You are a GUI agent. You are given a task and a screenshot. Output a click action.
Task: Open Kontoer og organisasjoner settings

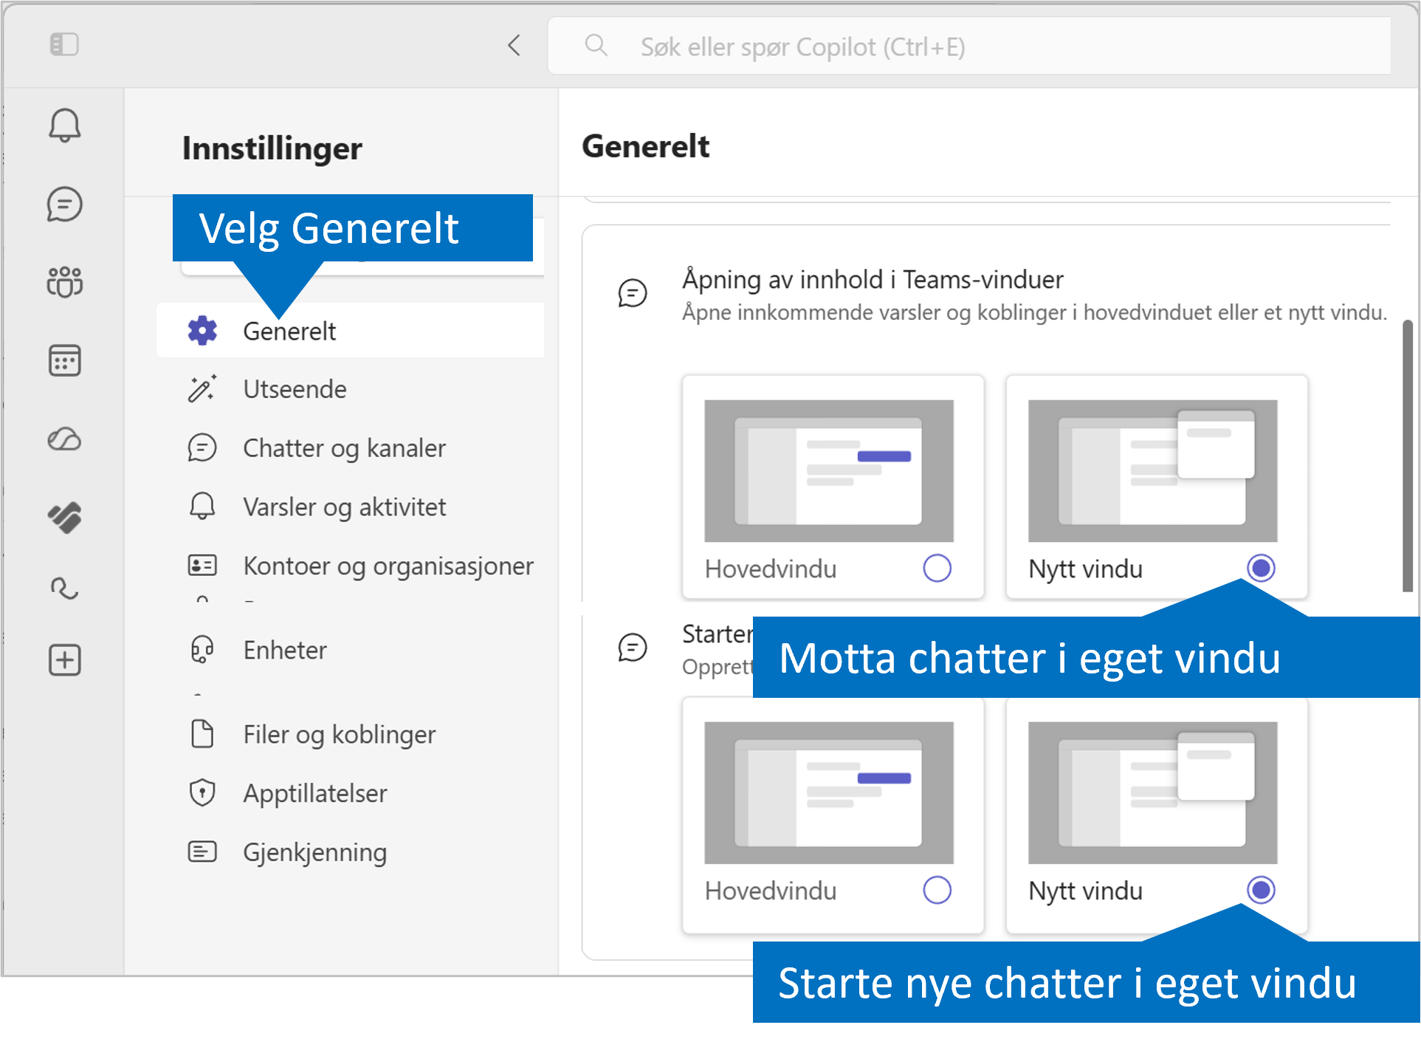[351, 566]
